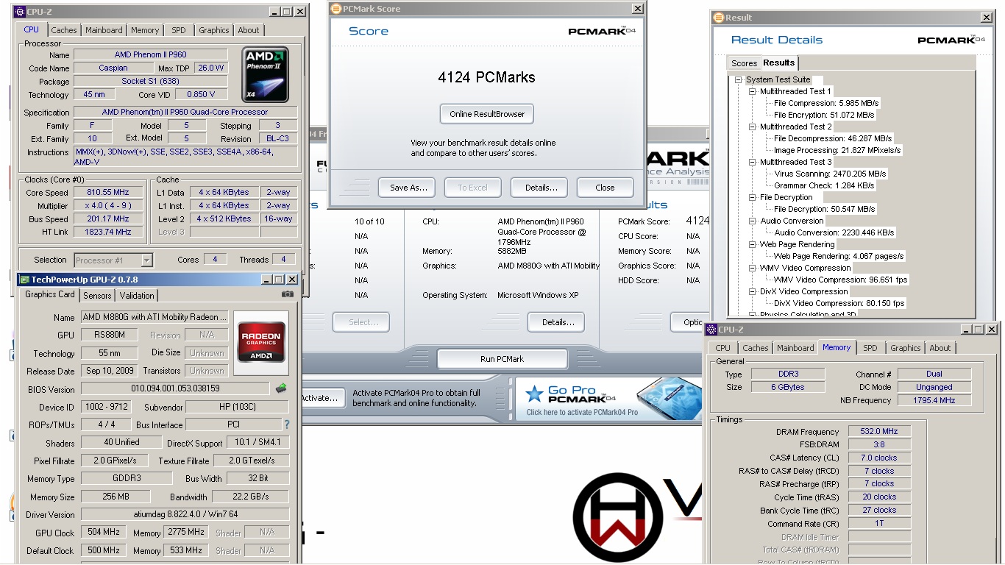Collapse the WMV Video Compression tree node
The height and width of the screenshot is (565, 1005).
click(x=752, y=268)
